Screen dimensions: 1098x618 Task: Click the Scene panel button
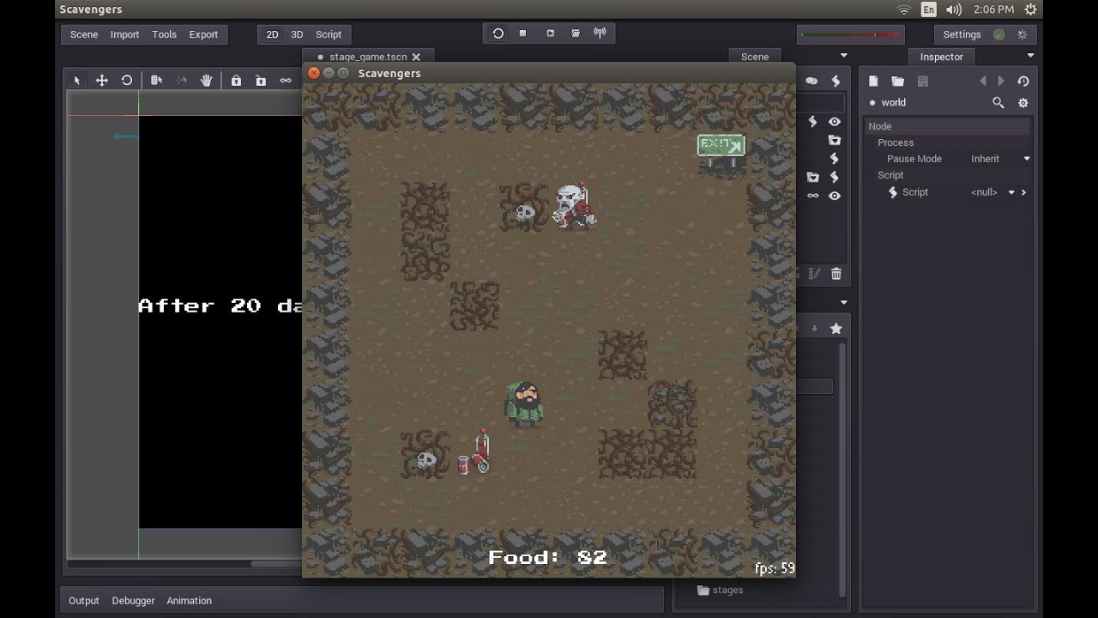coord(754,57)
